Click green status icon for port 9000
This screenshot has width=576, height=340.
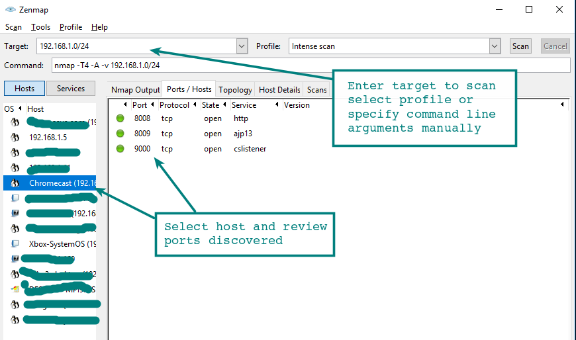tap(120, 149)
